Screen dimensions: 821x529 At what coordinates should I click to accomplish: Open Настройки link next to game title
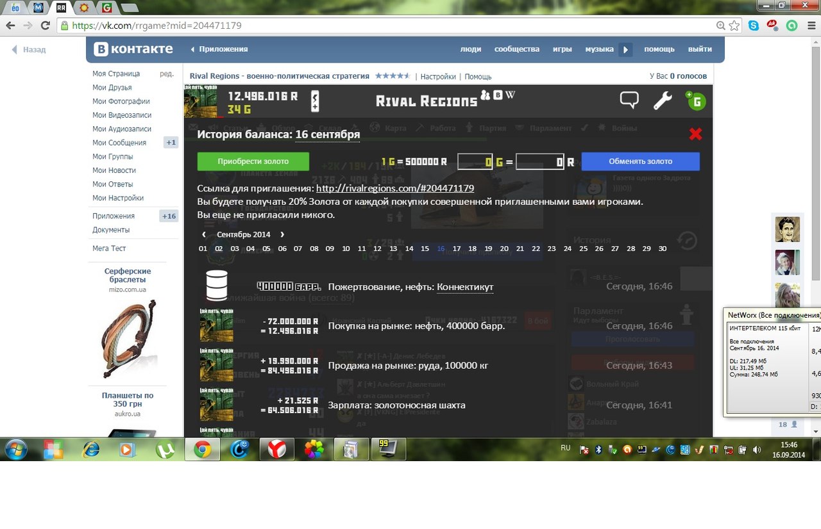[x=438, y=76]
